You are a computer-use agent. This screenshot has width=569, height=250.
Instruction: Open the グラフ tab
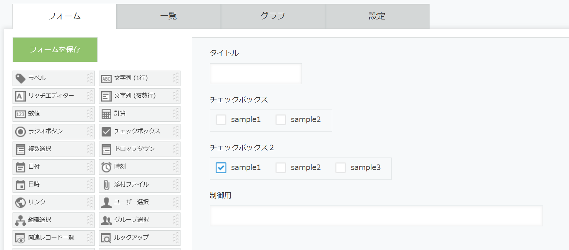tap(273, 16)
